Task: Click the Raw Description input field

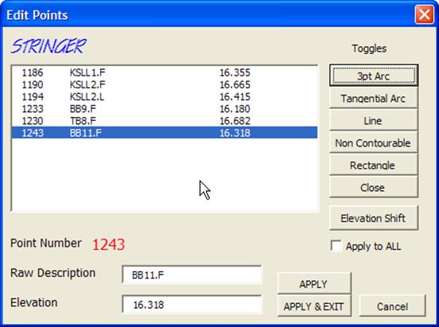Action: [x=192, y=274]
